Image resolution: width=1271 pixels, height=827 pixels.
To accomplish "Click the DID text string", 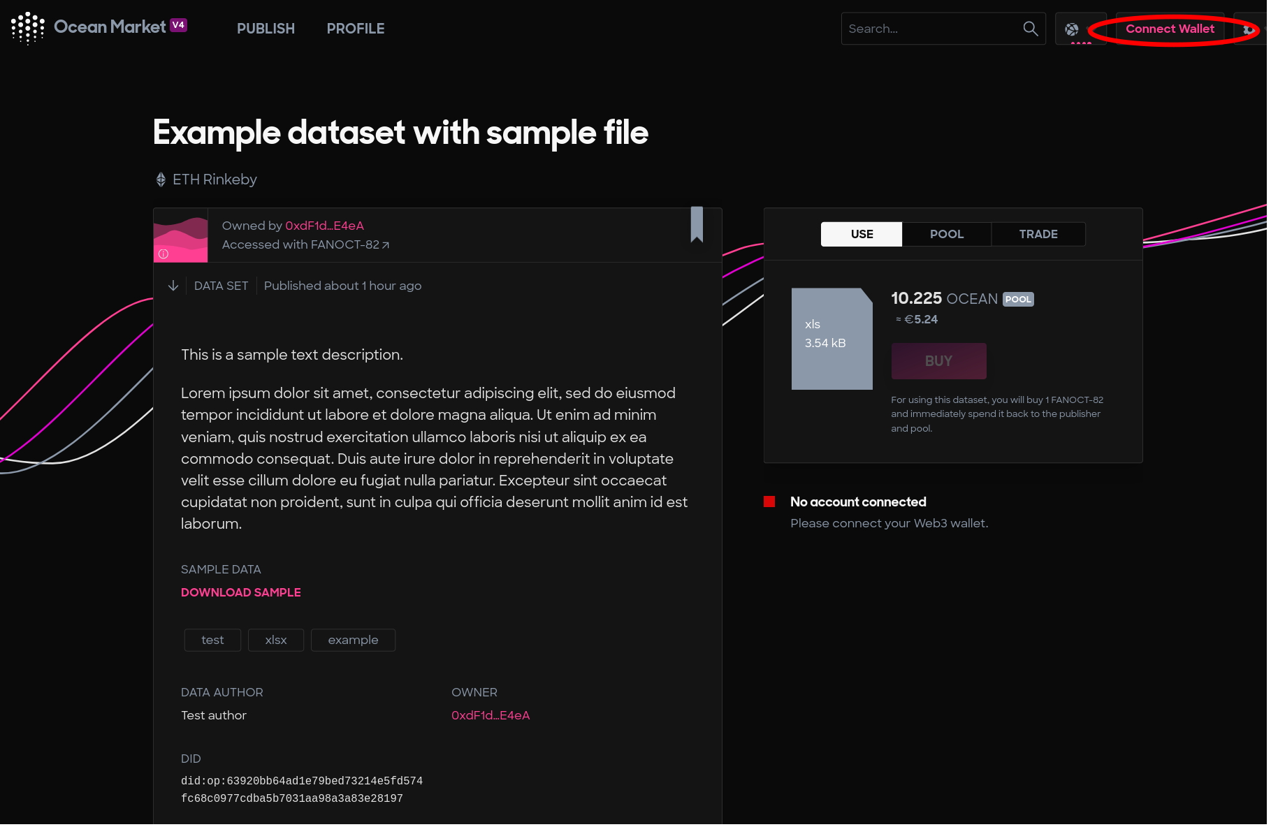I will click(x=303, y=791).
